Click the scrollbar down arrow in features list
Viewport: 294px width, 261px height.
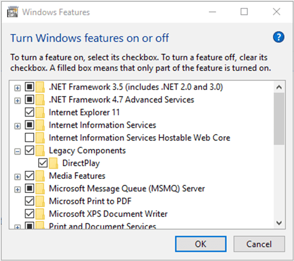tap(279, 223)
